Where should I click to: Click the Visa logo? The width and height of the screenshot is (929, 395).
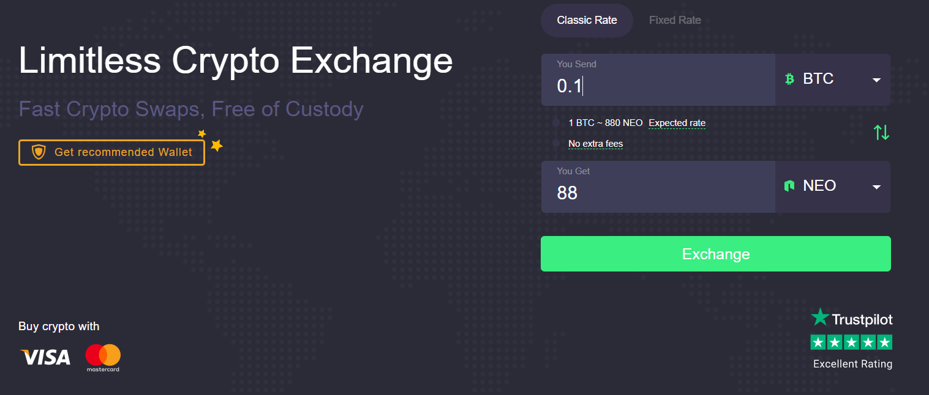pyautogui.click(x=45, y=357)
